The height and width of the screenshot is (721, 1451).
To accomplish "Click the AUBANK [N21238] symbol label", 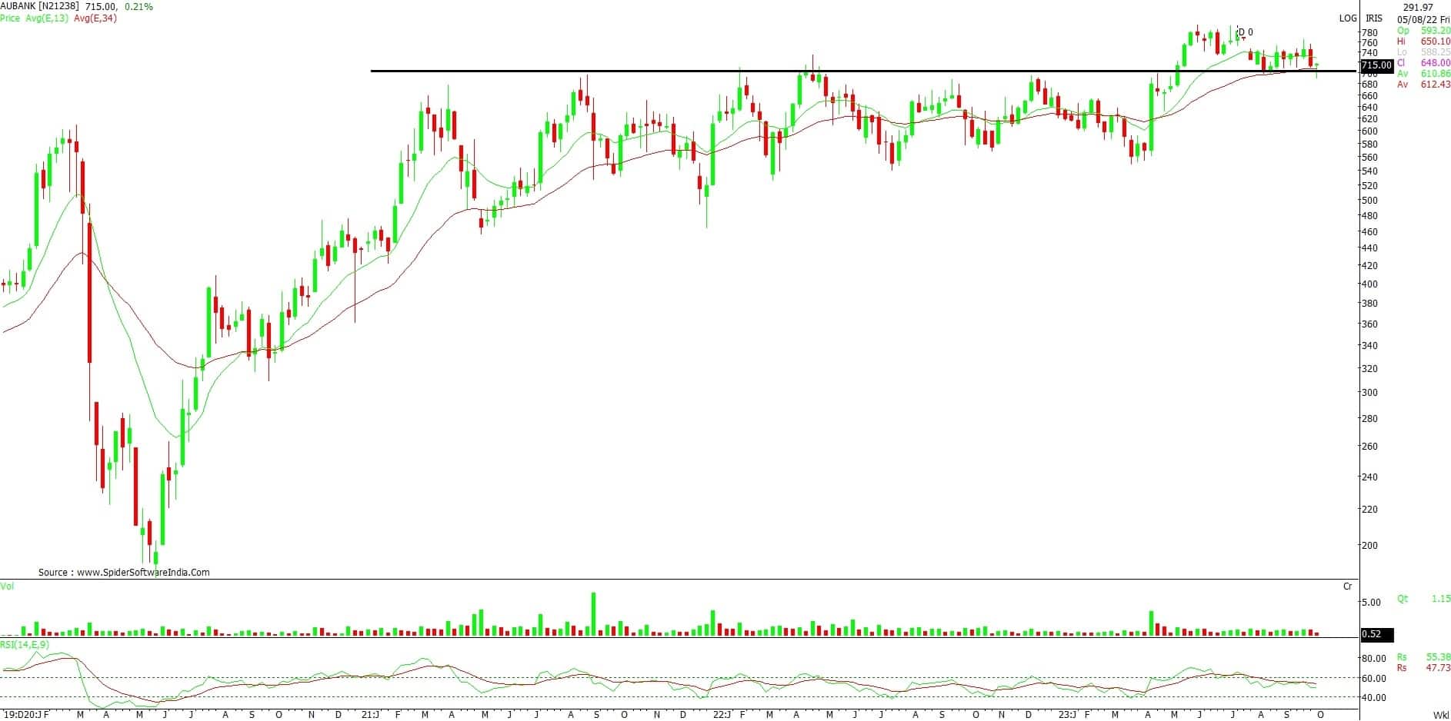I will 40,6.
